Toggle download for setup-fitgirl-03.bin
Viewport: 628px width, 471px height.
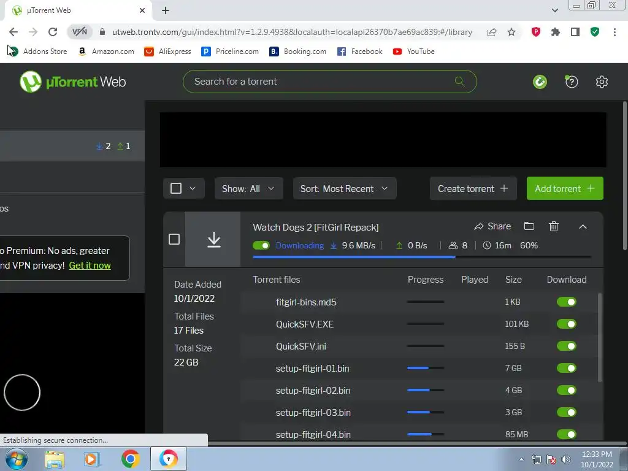pyautogui.click(x=566, y=412)
